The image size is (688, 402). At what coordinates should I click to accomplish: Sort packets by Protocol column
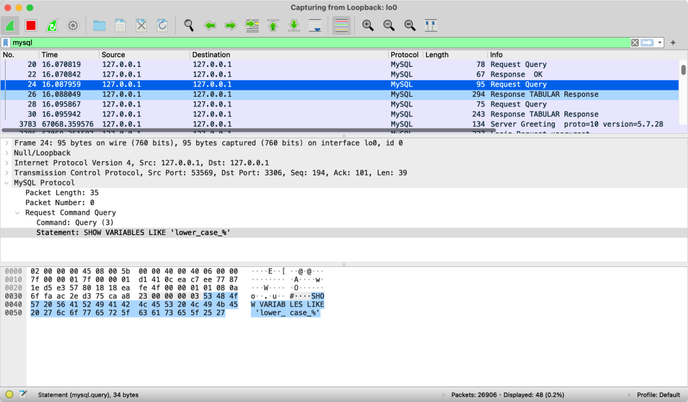point(405,55)
